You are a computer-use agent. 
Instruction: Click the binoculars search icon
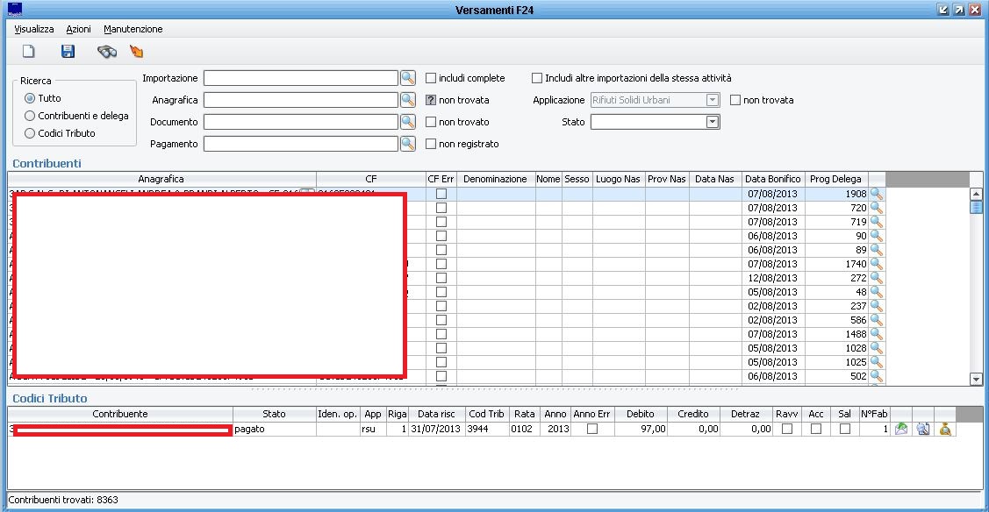107,52
